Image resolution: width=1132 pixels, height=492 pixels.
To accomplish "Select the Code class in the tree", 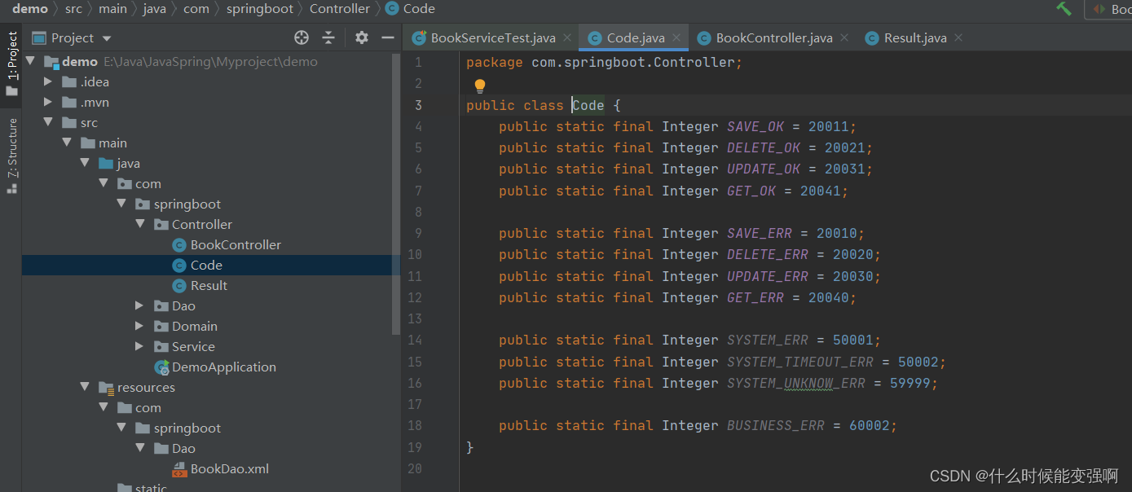I will (206, 265).
